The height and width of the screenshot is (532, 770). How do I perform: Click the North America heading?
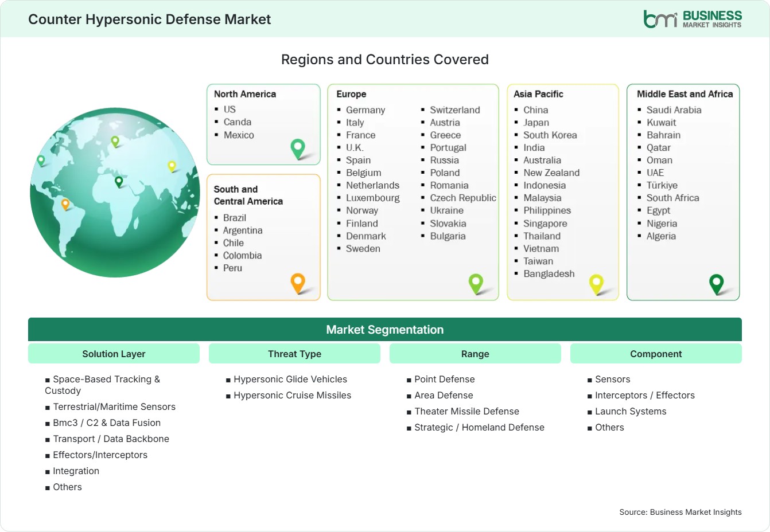tap(245, 94)
